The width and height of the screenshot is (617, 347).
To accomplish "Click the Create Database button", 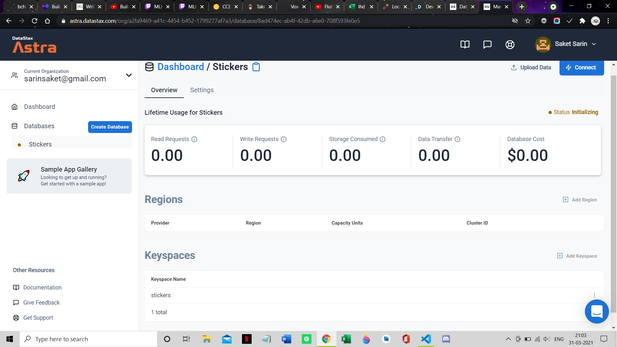I will [110, 127].
